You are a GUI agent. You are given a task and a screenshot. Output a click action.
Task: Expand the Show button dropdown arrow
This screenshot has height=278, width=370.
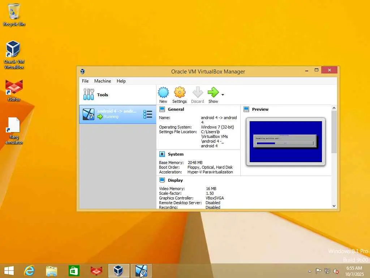[x=223, y=94]
